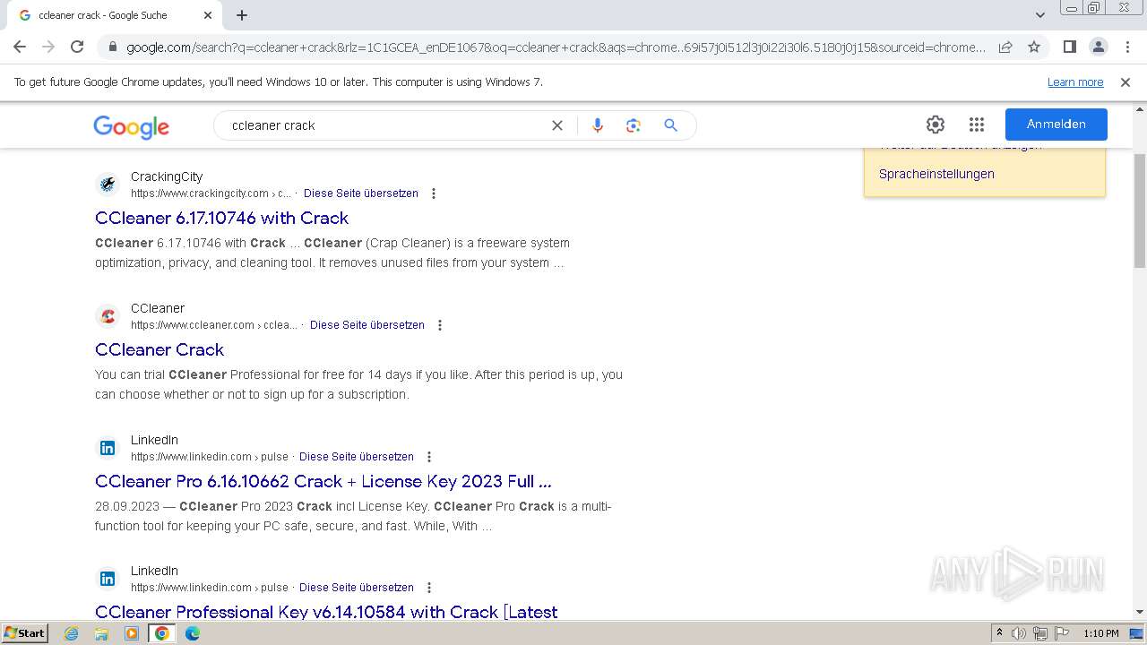Screen dimensions: 1147x645
Task: Show hidden system tray icons
Action: coord(999,633)
